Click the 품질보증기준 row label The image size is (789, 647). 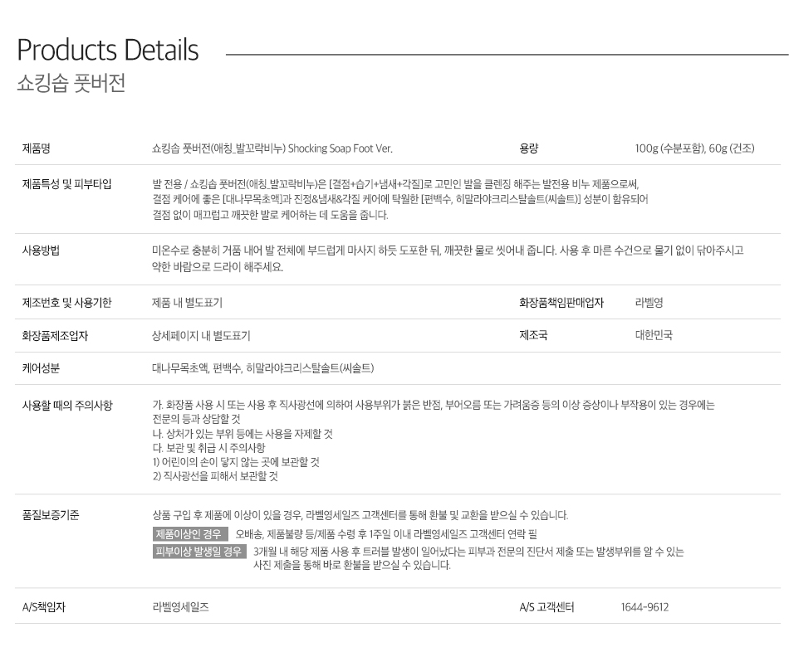pyautogui.click(x=51, y=515)
